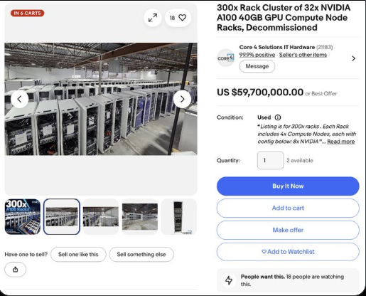Click Add to cart
This screenshot has width=366, height=296.
(x=288, y=208)
